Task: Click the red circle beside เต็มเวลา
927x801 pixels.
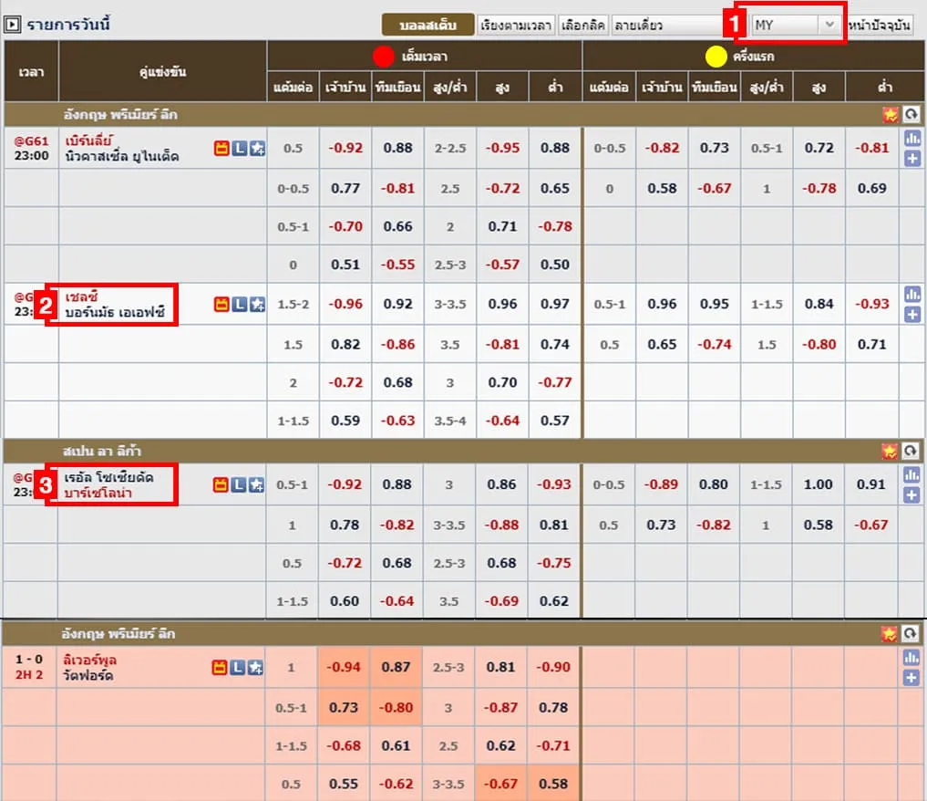Action: [383, 57]
